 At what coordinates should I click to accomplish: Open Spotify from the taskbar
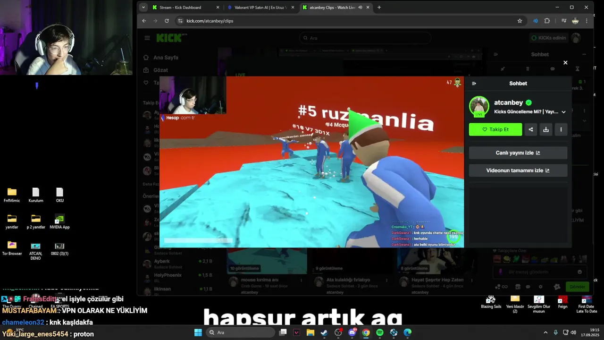pos(380,332)
